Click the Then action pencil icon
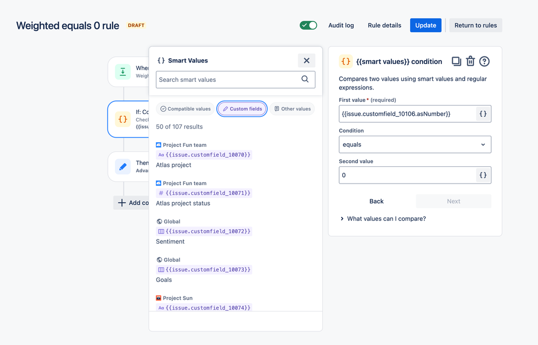The image size is (538, 345). click(123, 167)
